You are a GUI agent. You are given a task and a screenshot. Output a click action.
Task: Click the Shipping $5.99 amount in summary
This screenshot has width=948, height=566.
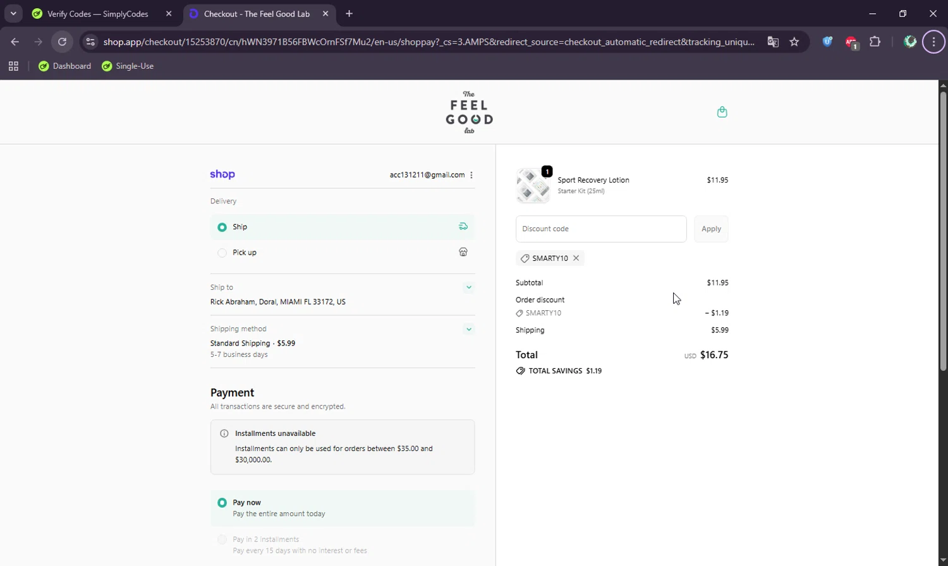720,330
